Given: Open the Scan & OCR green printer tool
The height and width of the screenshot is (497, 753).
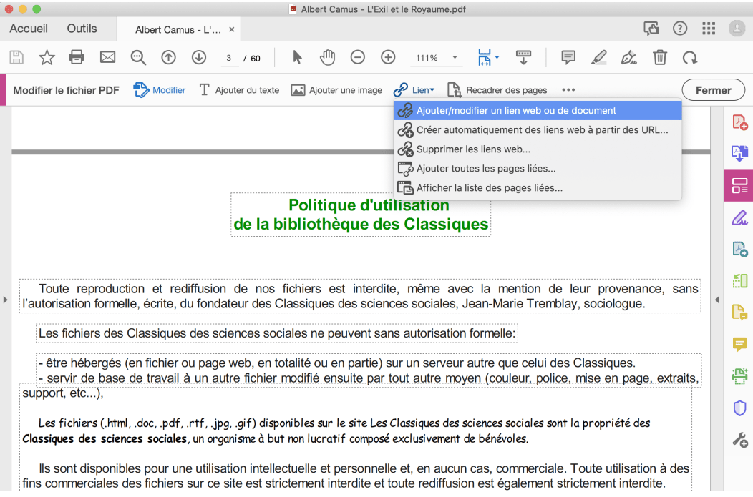Looking at the screenshot, I should click(x=739, y=375).
